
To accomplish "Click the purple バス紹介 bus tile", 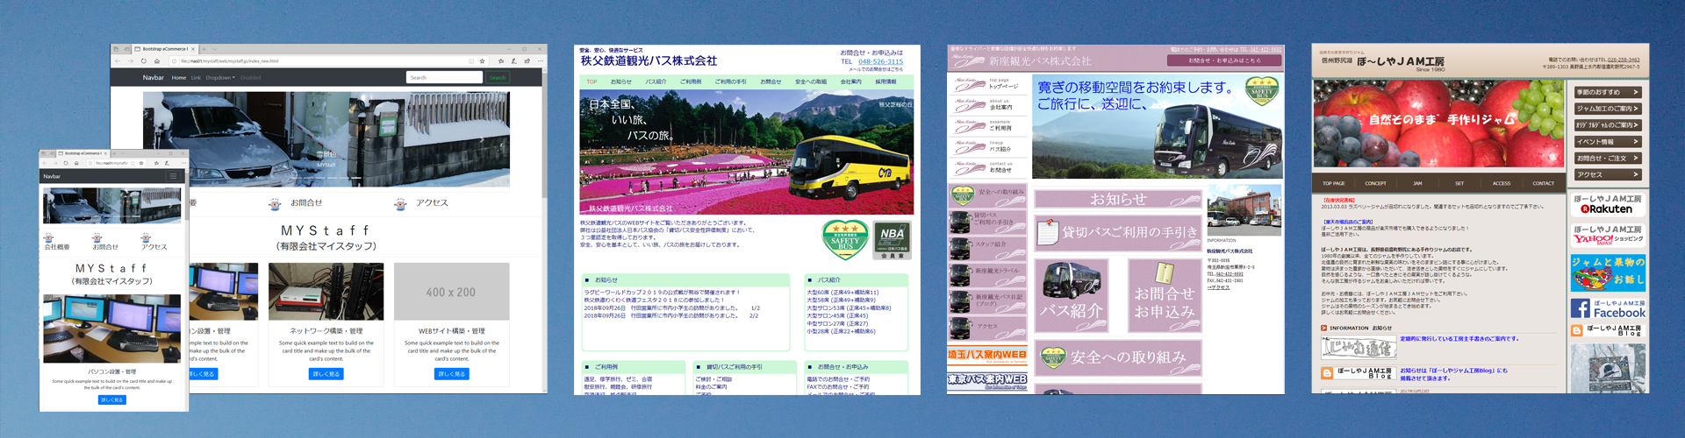I will pos(1072,295).
